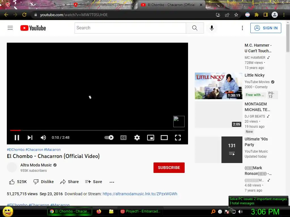
Task: Go forward in browser history
Action: coord(15,15)
